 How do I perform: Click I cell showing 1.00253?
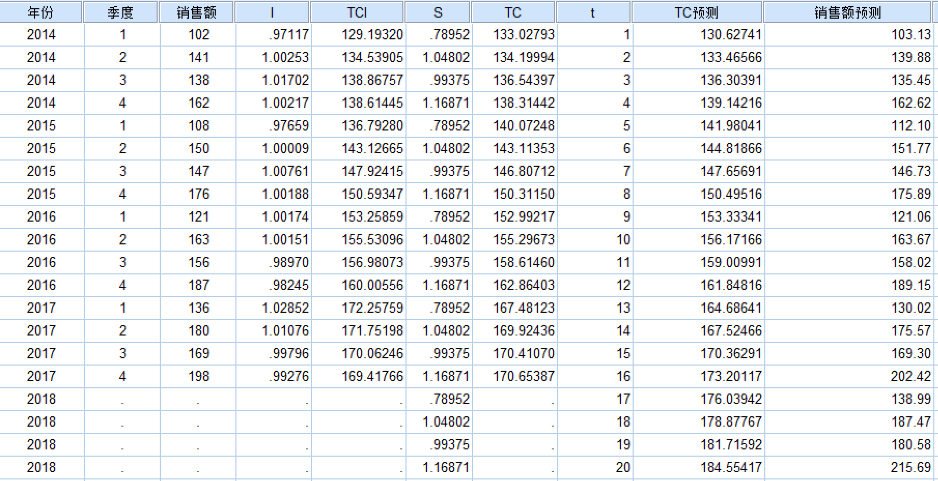click(273, 57)
